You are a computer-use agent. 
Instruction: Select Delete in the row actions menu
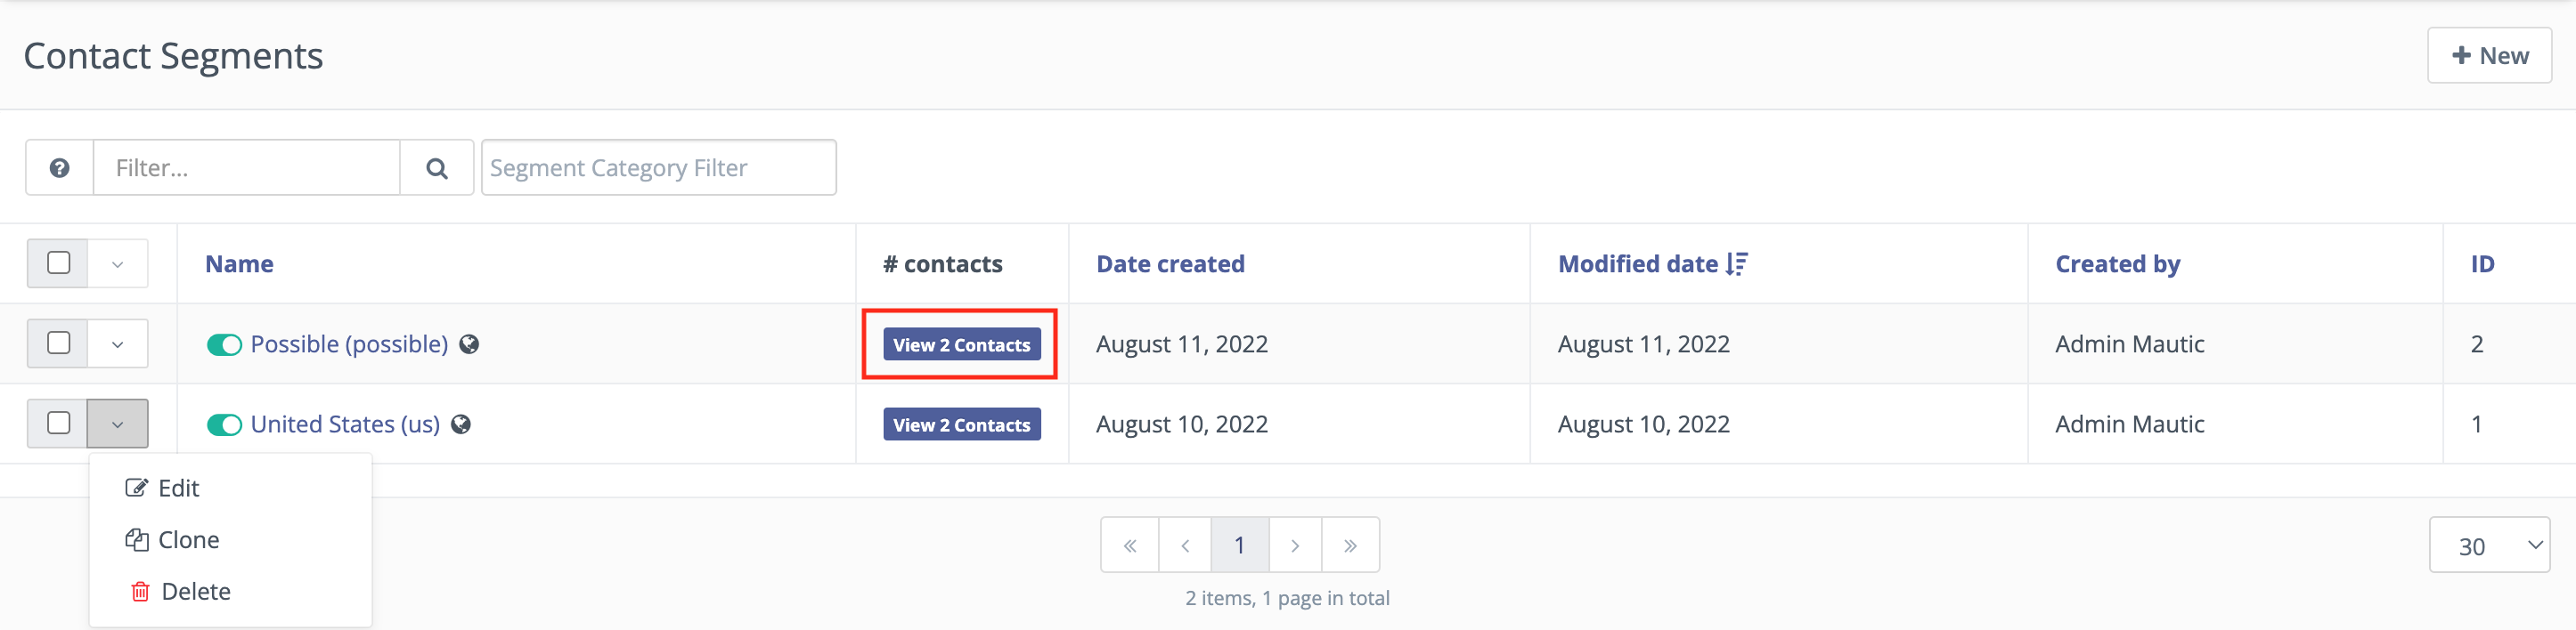[x=195, y=592]
